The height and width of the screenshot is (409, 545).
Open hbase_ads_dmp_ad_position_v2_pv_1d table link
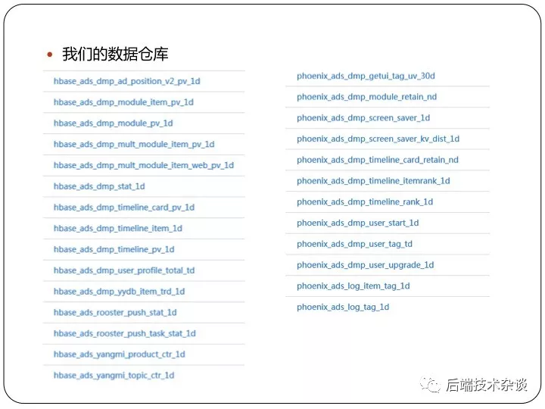tap(127, 81)
